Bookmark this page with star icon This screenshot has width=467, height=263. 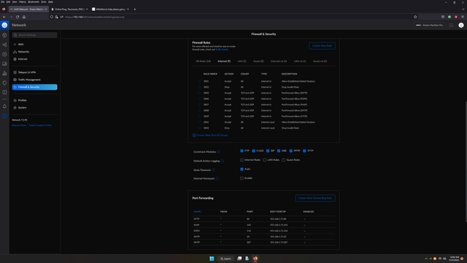(415, 17)
